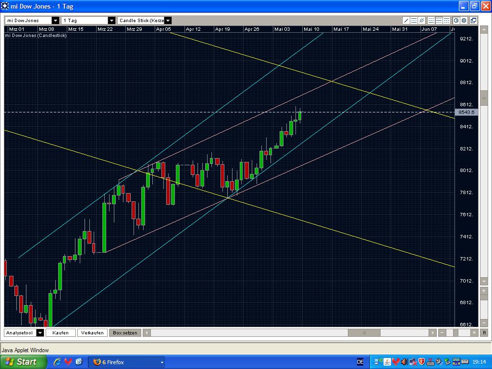Toggle the antivirus shield in system tray
Screen dimensions: 492x369
(x=421, y=361)
